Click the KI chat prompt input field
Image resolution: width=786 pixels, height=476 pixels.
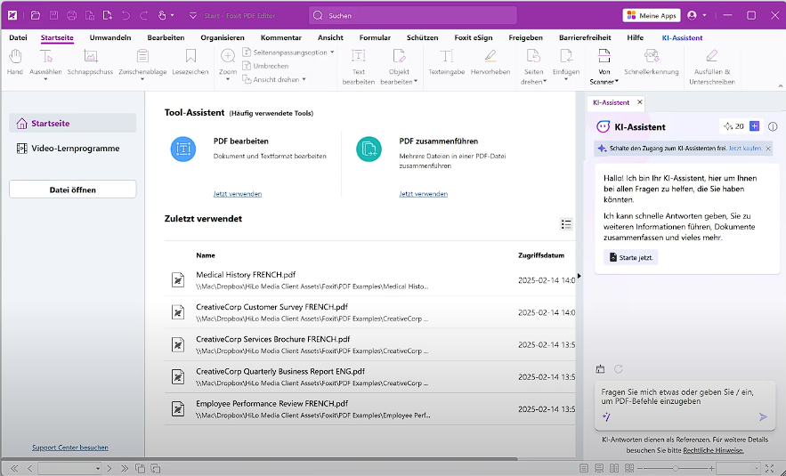[x=685, y=397]
